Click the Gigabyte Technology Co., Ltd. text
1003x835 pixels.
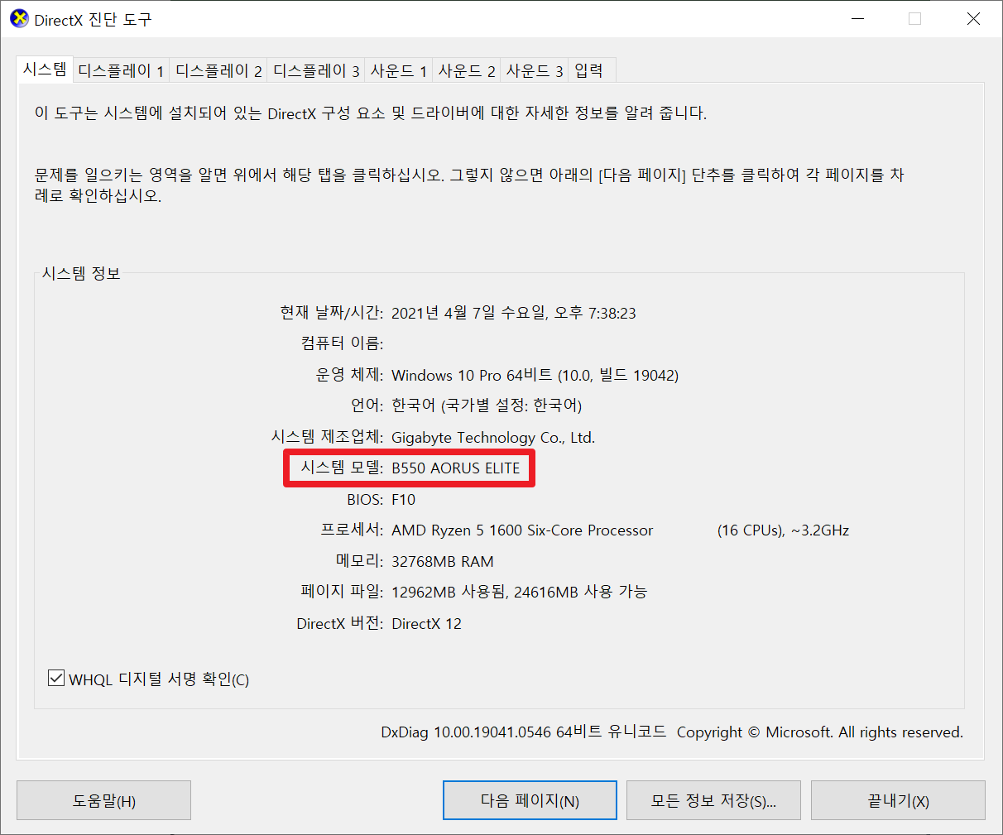point(493,437)
